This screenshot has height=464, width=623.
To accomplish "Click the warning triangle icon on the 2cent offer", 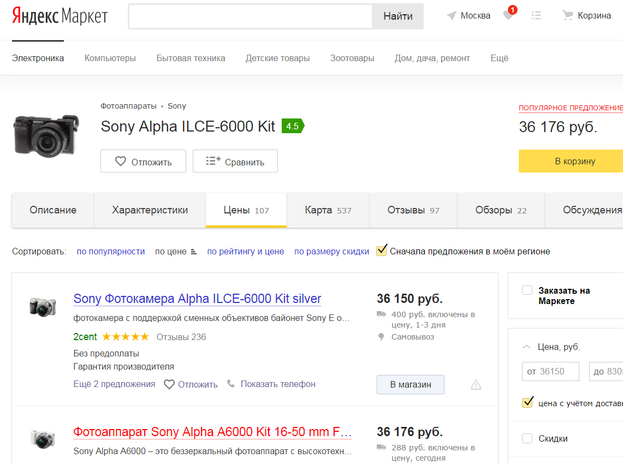I will pos(476,385).
